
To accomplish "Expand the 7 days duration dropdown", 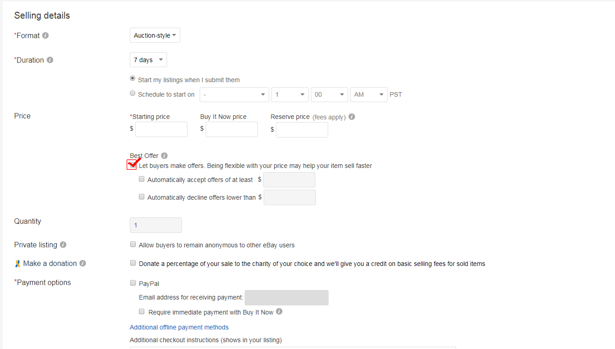I will pos(148,60).
